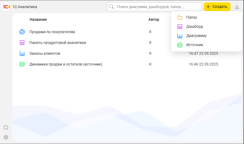Sort the list by Название column header
The width and height of the screenshot is (244, 144).
pos(38,19)
